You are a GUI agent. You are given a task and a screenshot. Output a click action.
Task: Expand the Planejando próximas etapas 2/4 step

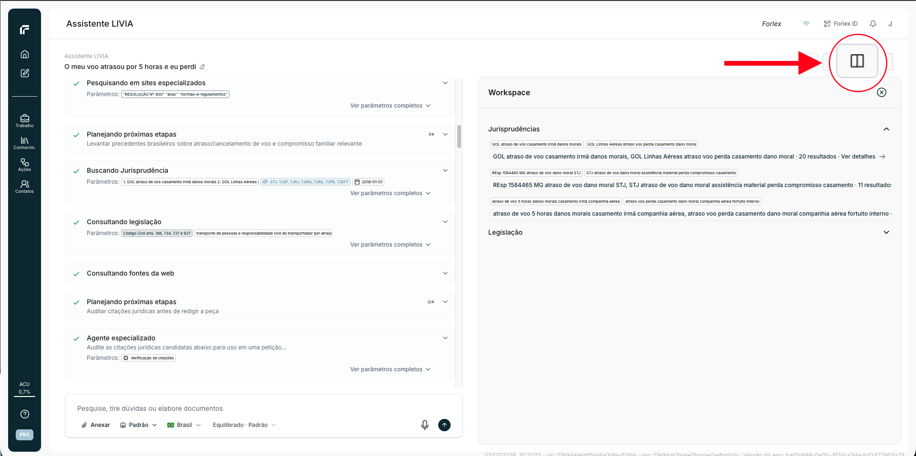[x=445, y=302]
